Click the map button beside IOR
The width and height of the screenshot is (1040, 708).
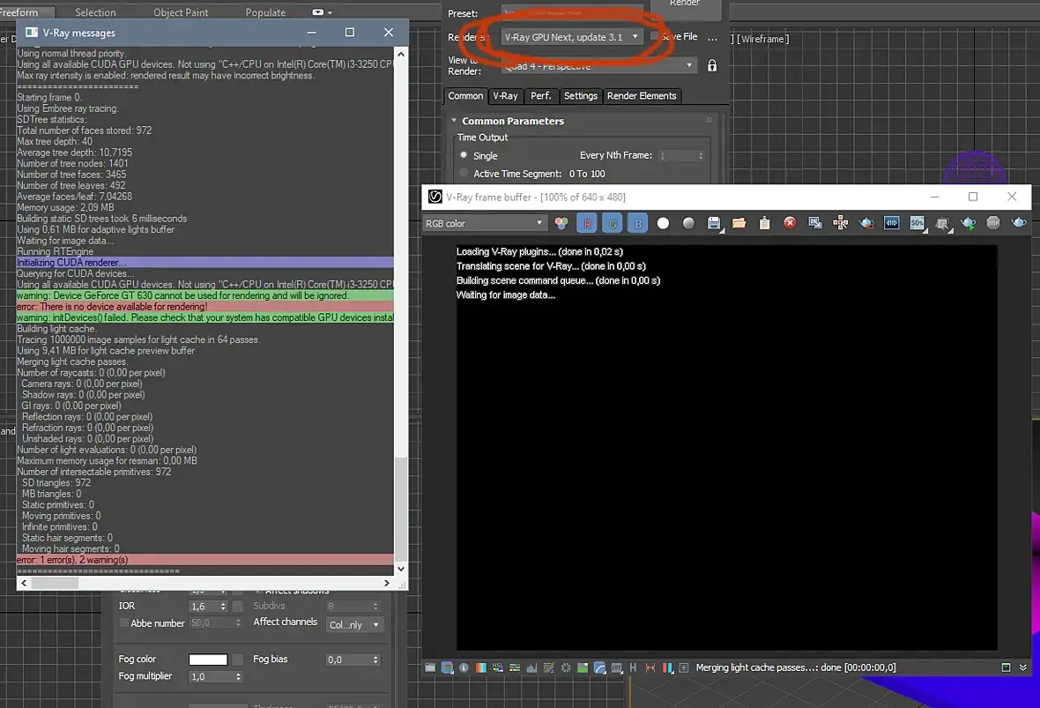237,607
